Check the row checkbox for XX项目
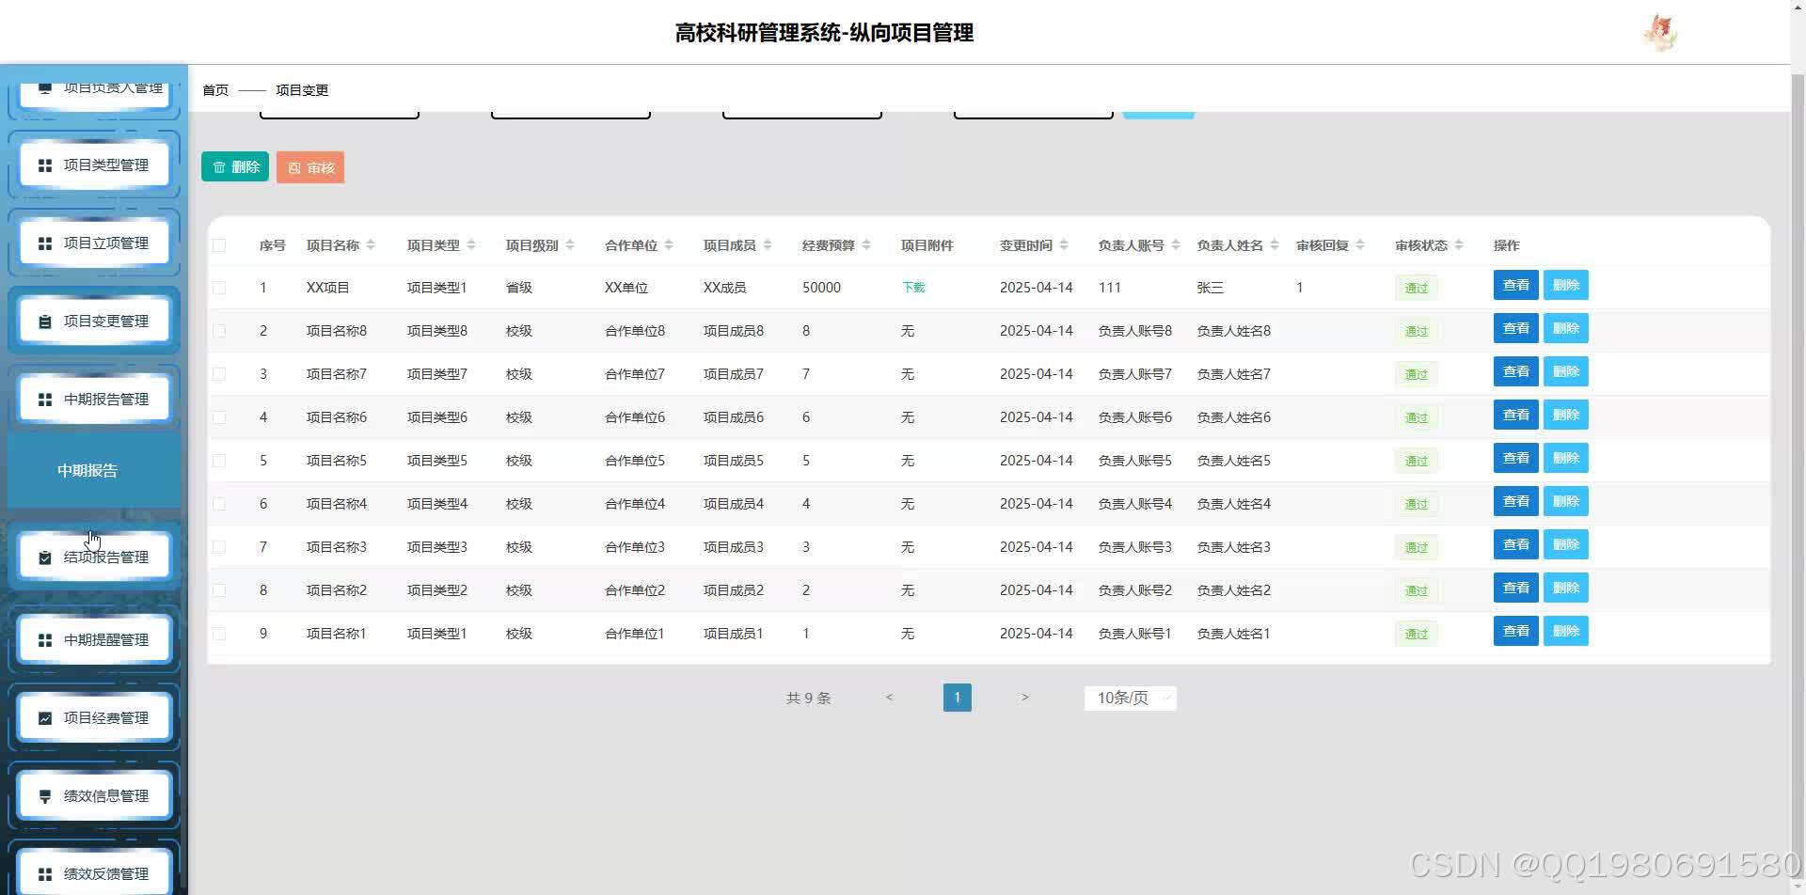The width and height of the screenshot is (1806, 895). (219, 288)
